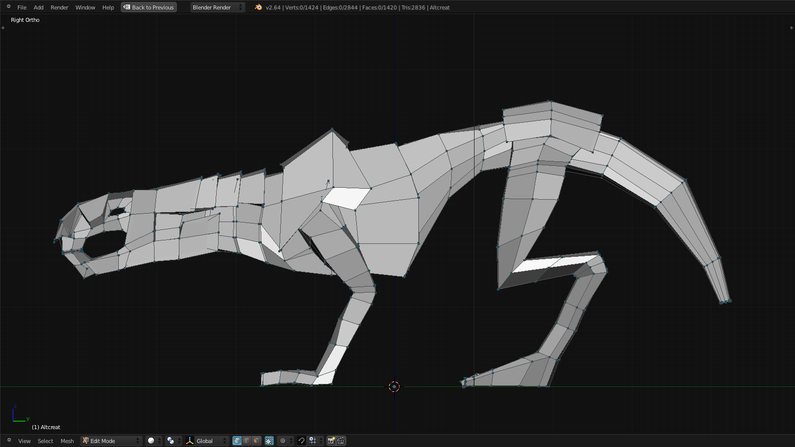Click the 3D manipulator axes icon
The image size is (795, 447).
[x=190, y=441]
